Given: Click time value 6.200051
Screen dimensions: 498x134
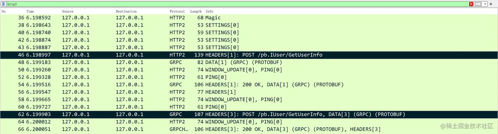Looking at the screenshot, I should pyautogui.click(x=39, y=129).
